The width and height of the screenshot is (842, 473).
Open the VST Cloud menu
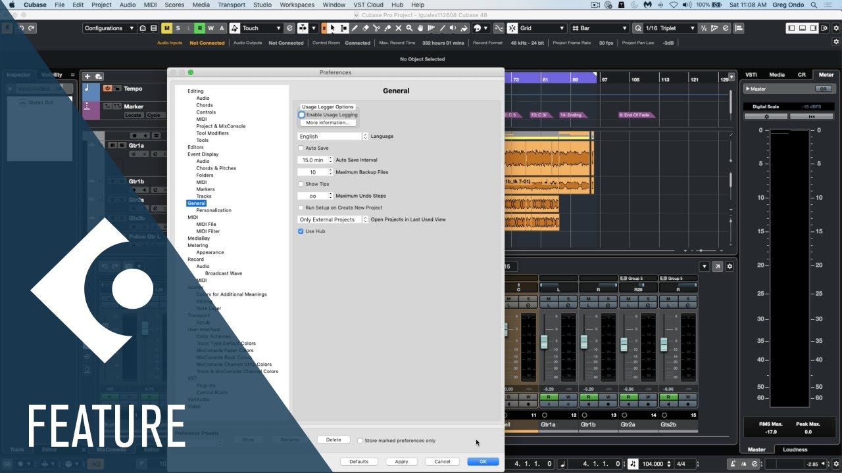(368, 5)
